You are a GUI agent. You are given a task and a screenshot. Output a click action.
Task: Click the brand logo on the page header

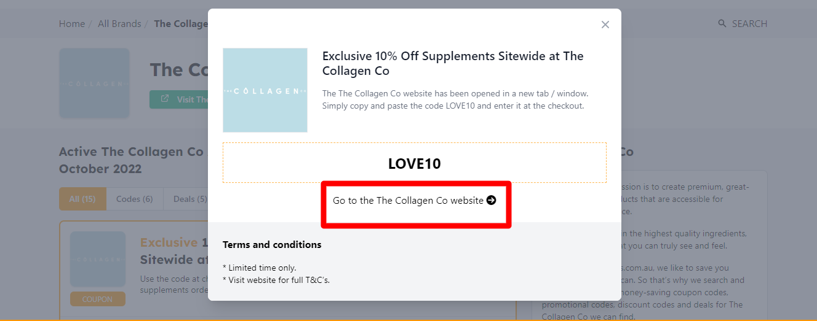click(94, 83)
